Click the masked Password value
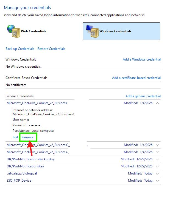The image size is (173, 200). coord(35,125)
